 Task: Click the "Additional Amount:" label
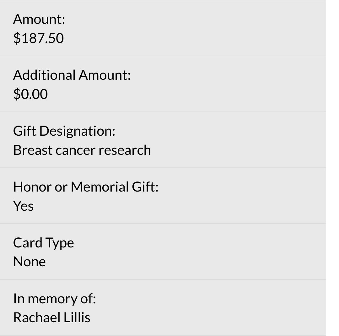[x=72, y=75]
